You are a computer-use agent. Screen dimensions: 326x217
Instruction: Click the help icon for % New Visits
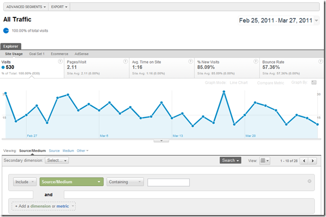point(256,62)
